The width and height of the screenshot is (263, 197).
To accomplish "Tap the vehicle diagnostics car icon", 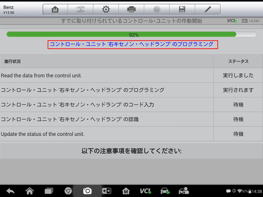I will click(x=165, y=191).
